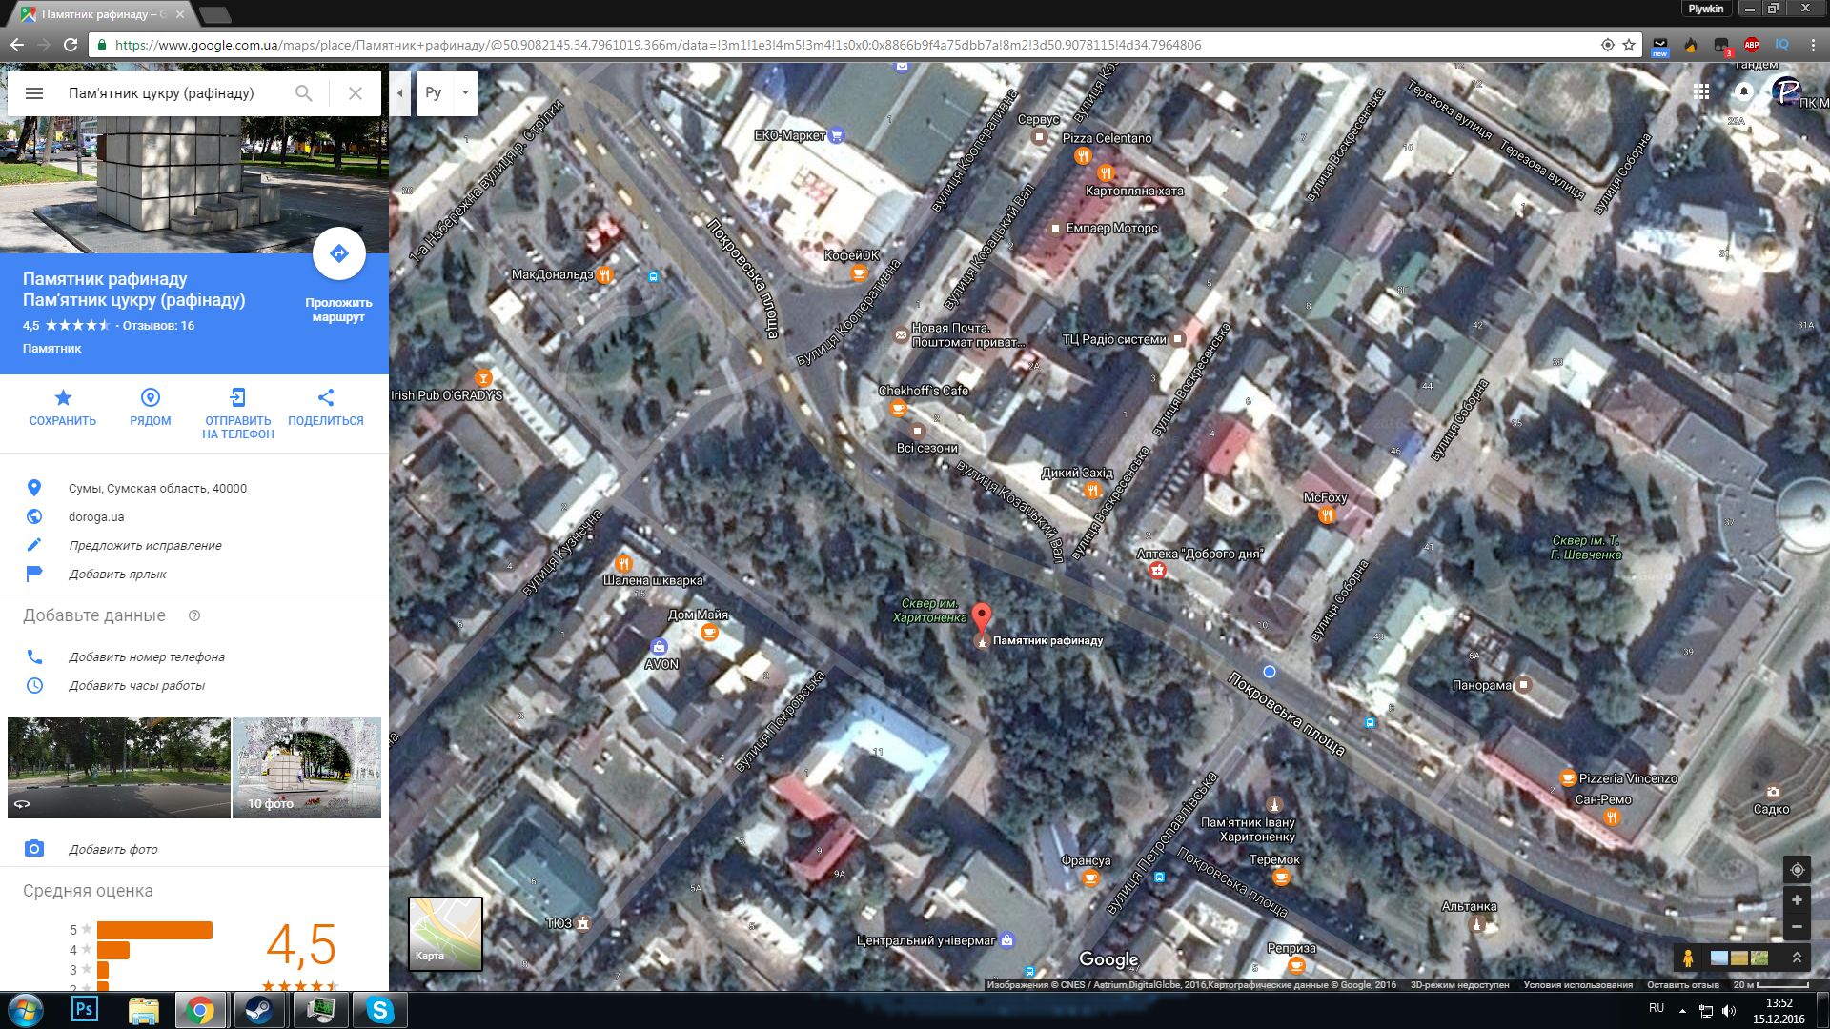Click the Аптека "Доброго дня" pharmacy marker

point(1157,570)
